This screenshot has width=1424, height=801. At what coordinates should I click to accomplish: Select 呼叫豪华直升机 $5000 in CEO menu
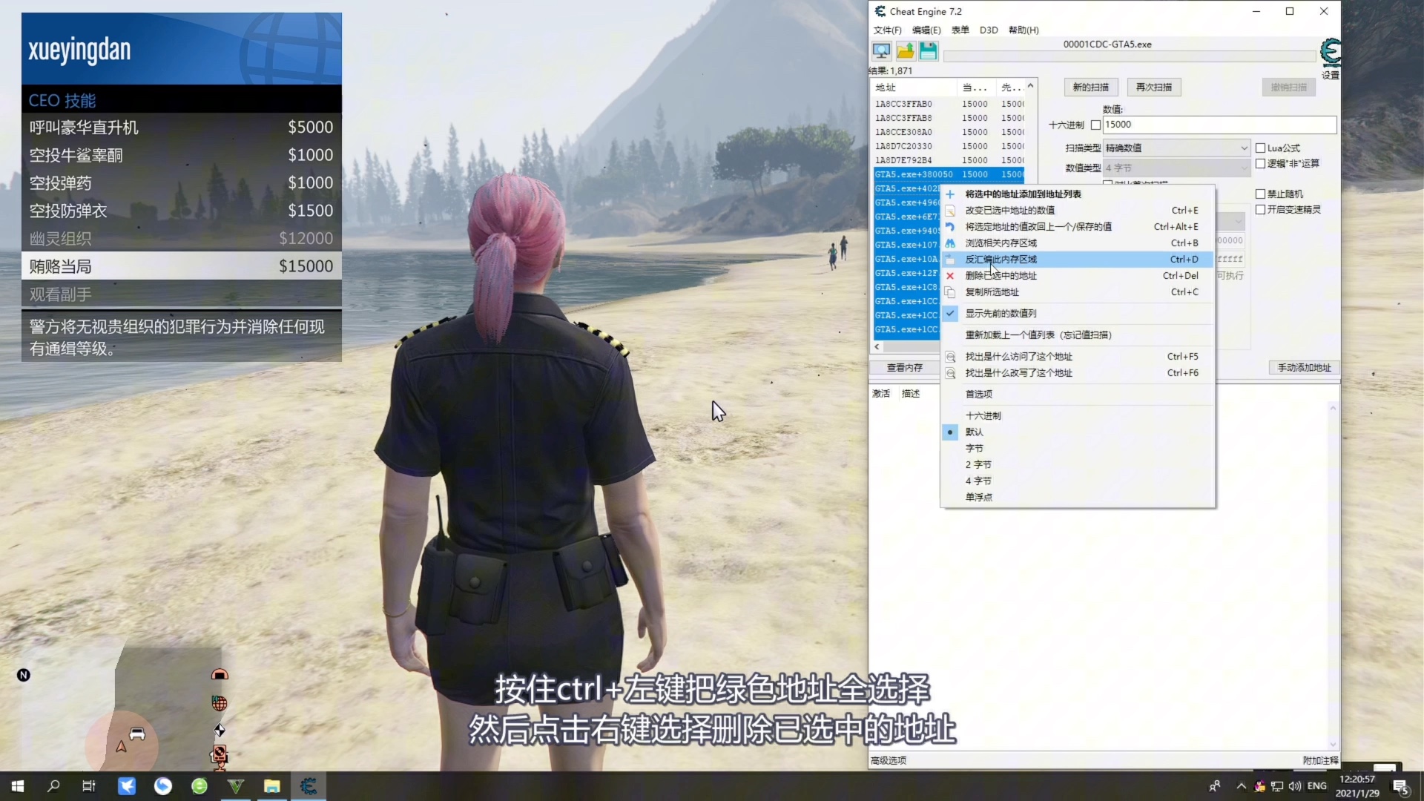point(182,128)
